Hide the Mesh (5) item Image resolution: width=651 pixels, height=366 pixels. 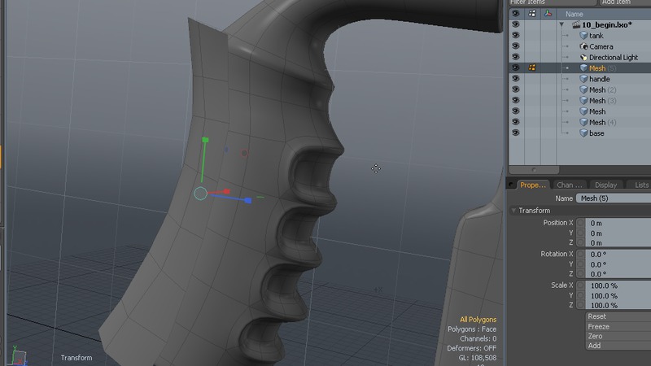(x=516, y=68)
